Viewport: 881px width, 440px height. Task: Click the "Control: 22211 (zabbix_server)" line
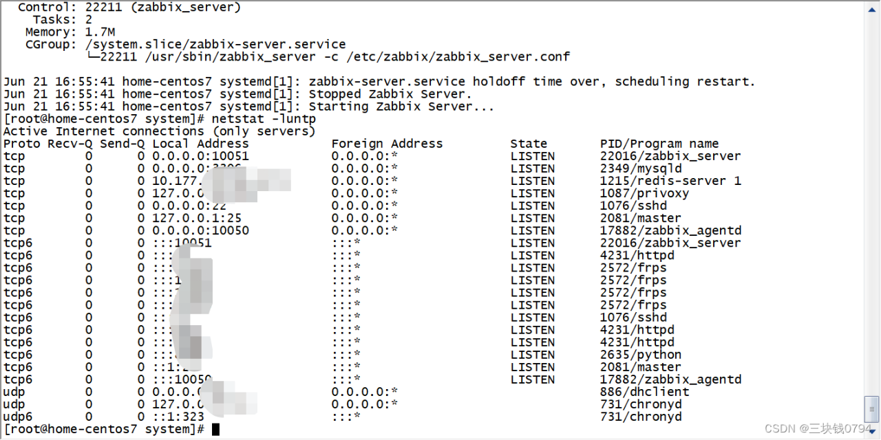point(129,7)
